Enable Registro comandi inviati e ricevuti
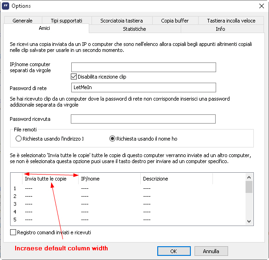This screenshot has height=260, width=269. (13, 232)
